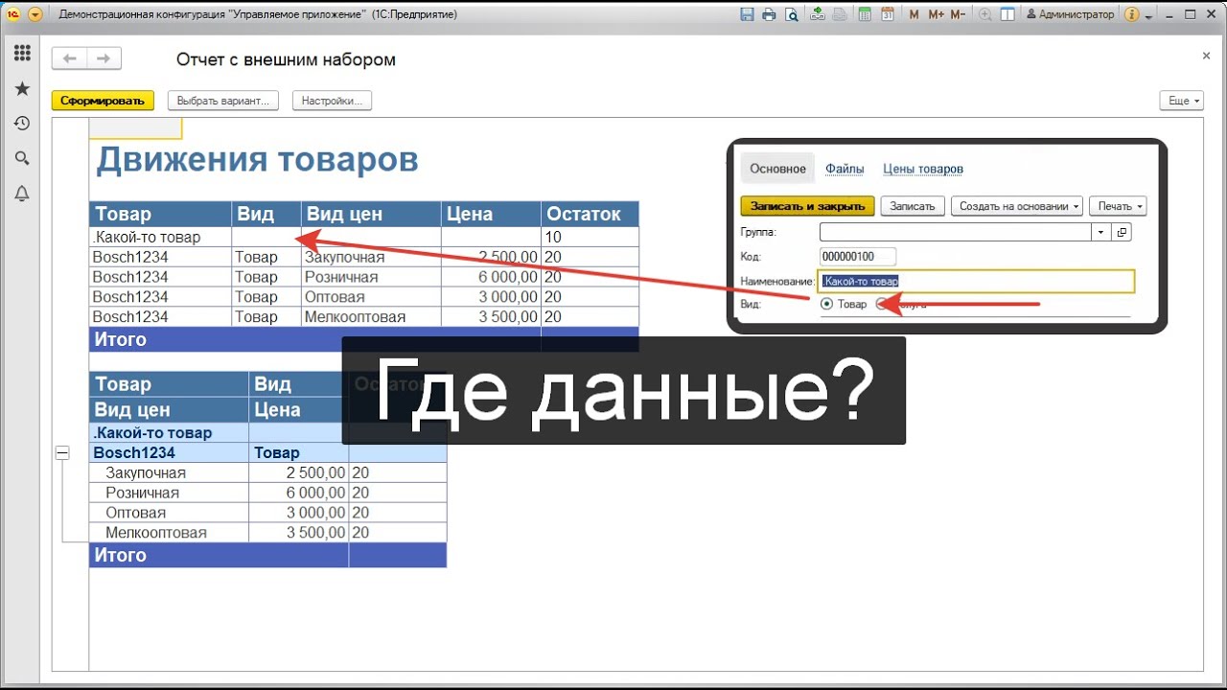Open Print preview icon
The width and height of the screenshot is (1227, 690).
[791, 14]
